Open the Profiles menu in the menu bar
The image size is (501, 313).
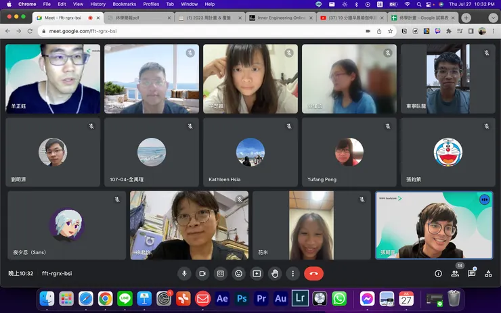151,4
